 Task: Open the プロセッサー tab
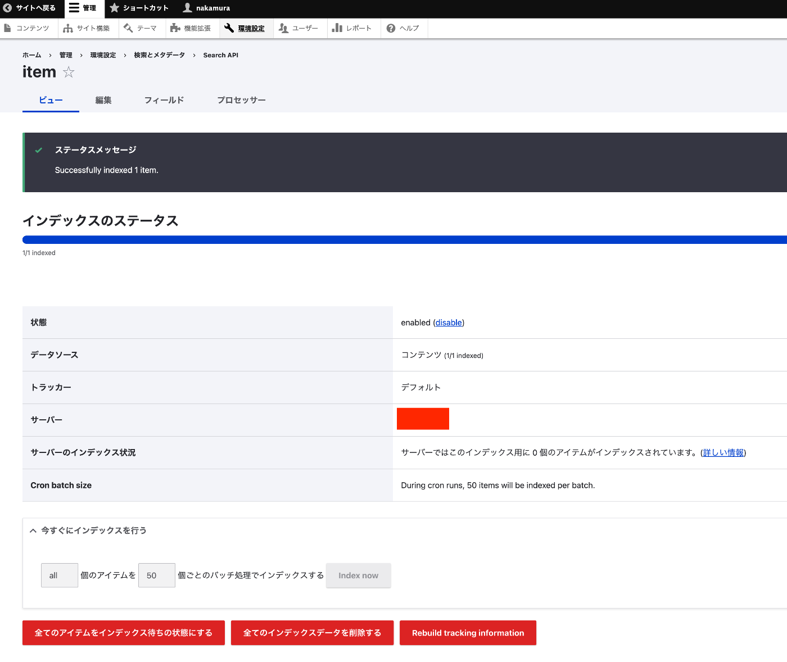point(241,99)
